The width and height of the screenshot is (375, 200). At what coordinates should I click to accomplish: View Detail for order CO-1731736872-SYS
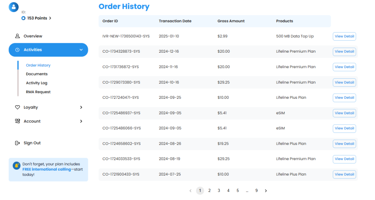tap(344, 67)
